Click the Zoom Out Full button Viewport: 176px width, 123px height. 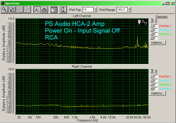[x=27, y=10]
